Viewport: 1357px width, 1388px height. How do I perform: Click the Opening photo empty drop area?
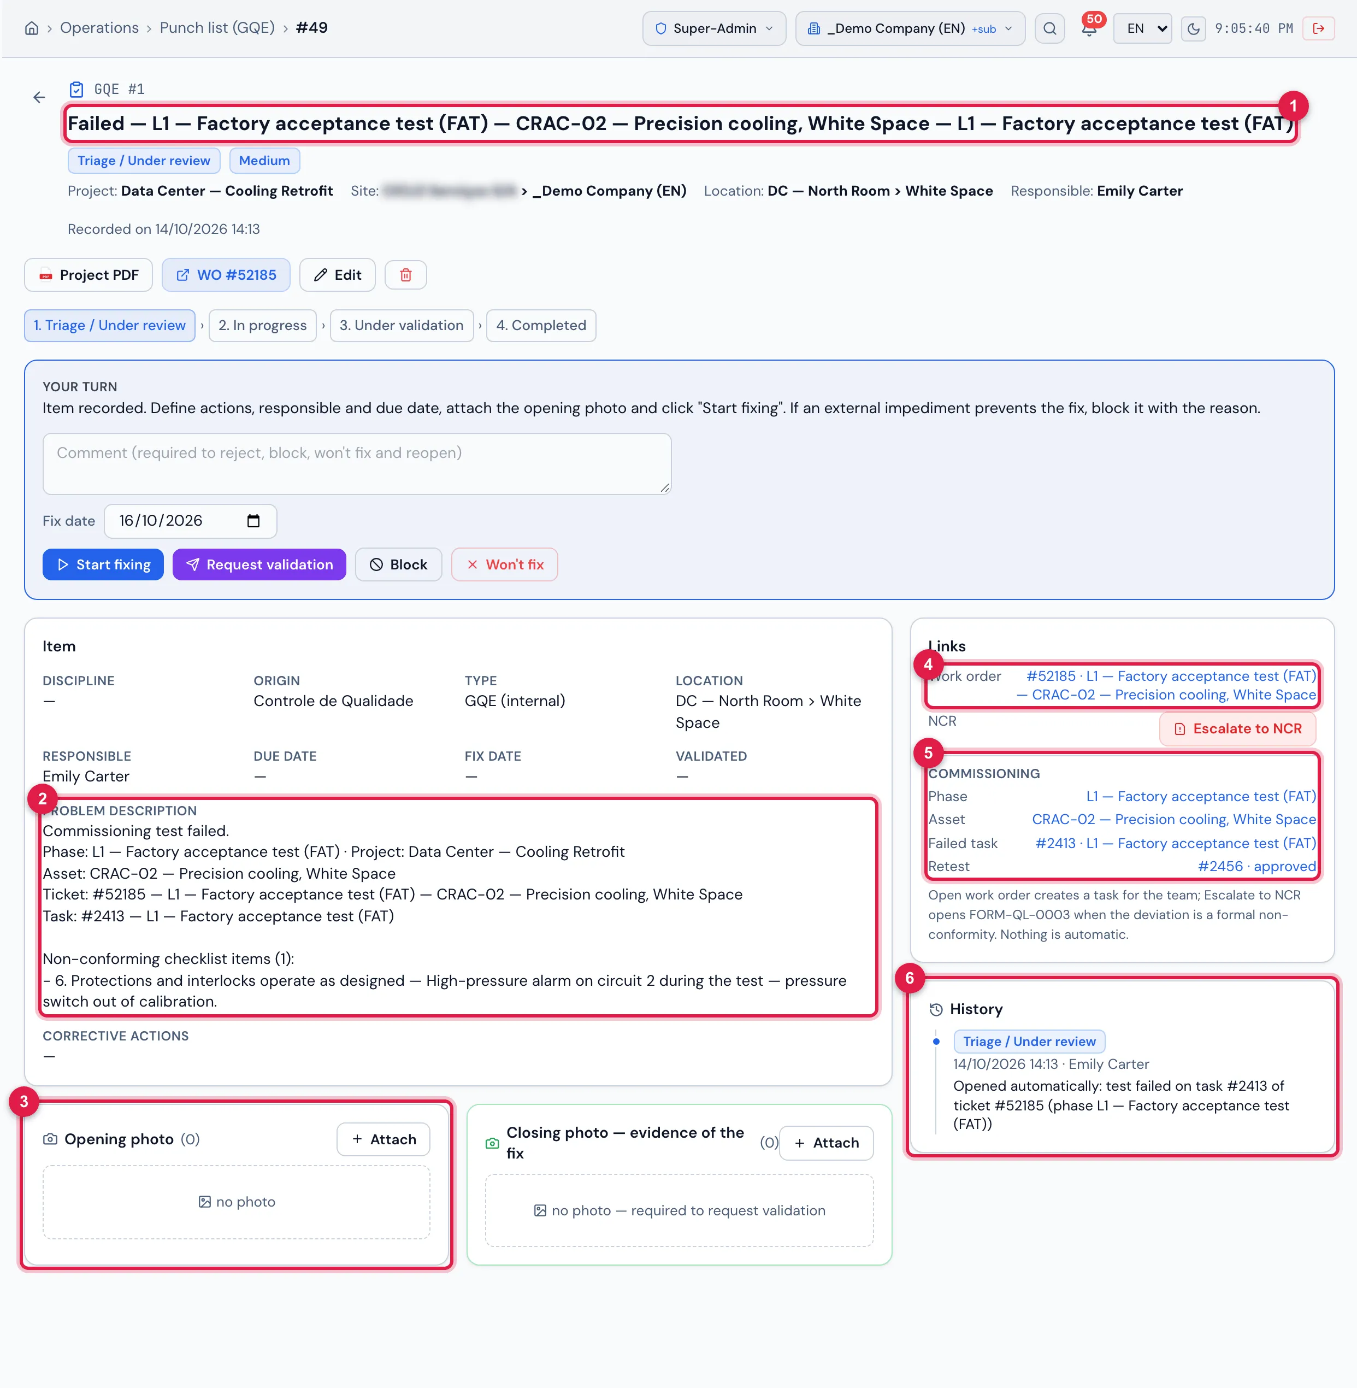pyautogui.click(x=237, y=1203)
